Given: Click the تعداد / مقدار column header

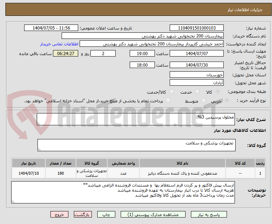Looking at the screenshot, I should tap(61, 163).
